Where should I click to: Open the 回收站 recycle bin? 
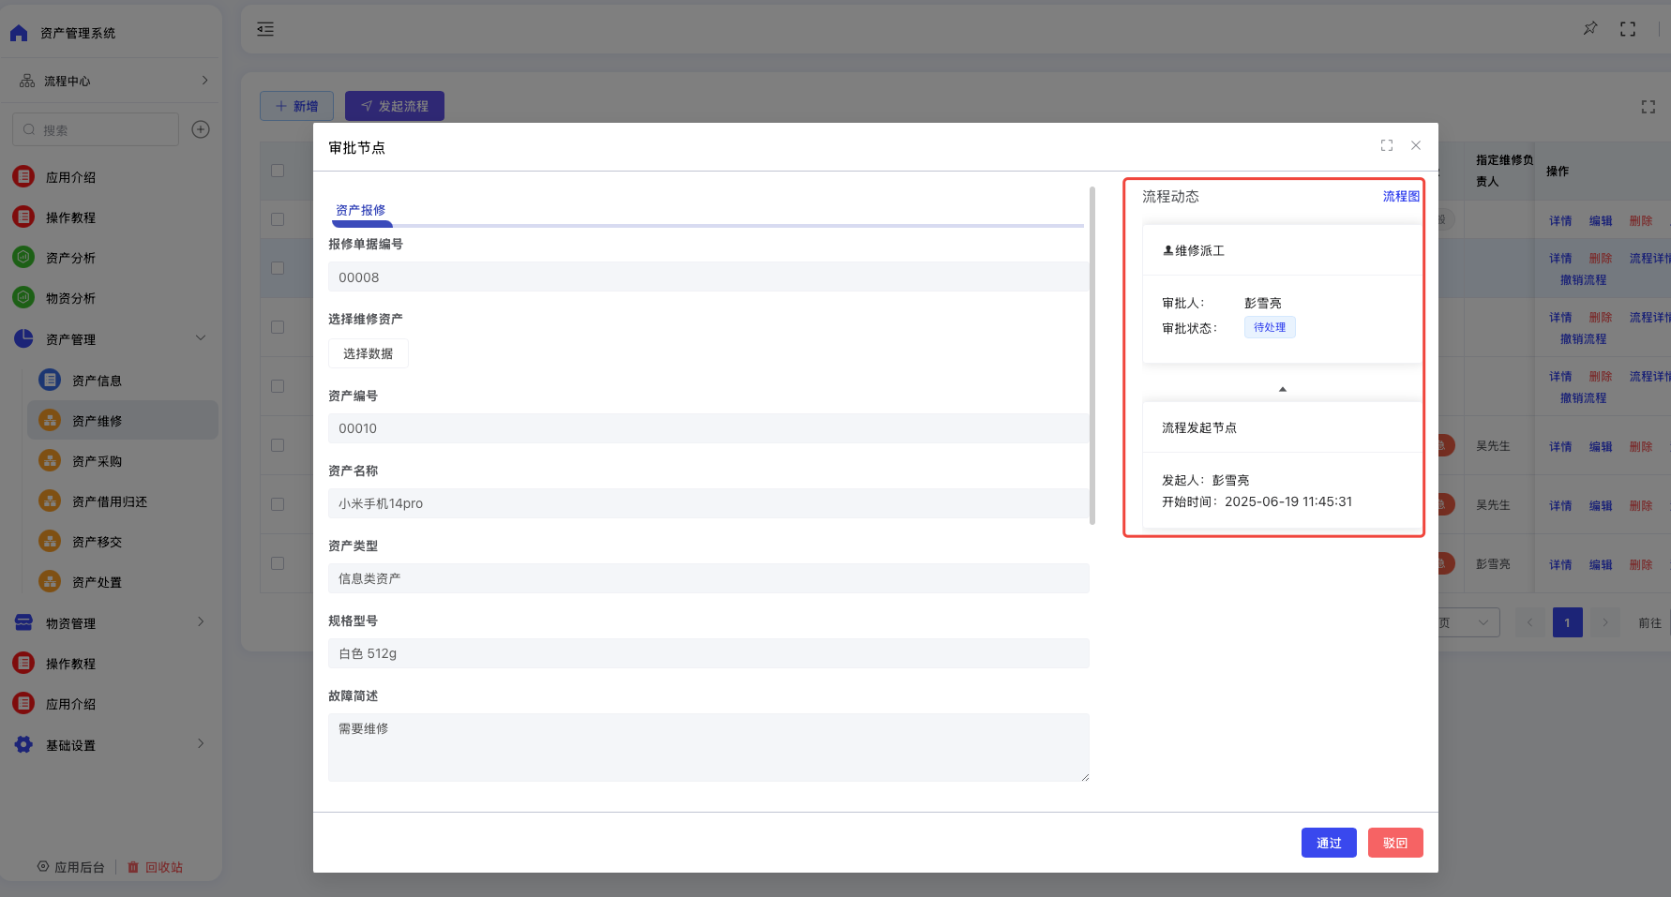[x=156, y=867]
